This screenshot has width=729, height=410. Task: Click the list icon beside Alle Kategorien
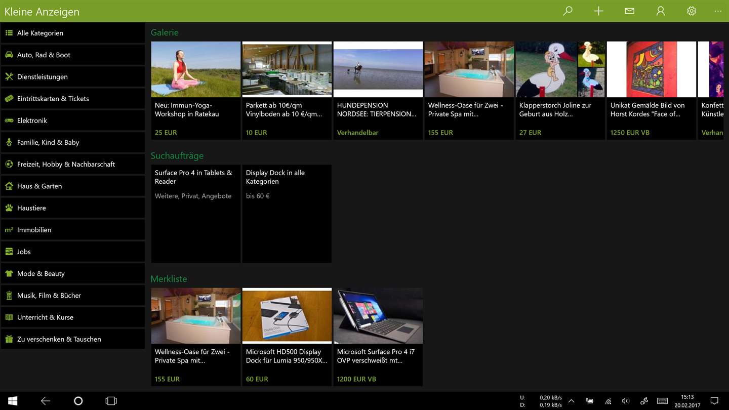pyautogui.click(x=9, y=33)
